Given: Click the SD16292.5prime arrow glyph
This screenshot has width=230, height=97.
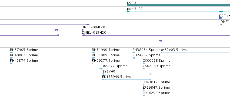Looking at the screenshot, I should pos(144,96).
